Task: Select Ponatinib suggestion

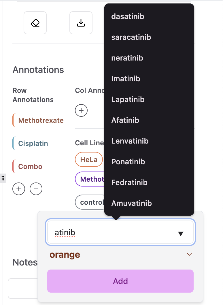Action: 128,162
